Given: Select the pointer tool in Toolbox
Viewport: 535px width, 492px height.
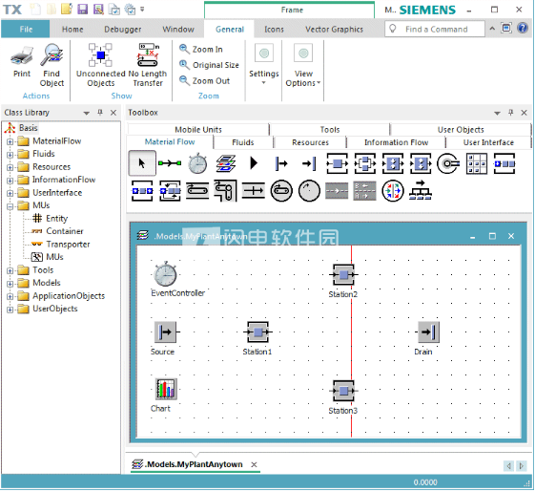Looking at the screenshot, I should coord(142,163).
